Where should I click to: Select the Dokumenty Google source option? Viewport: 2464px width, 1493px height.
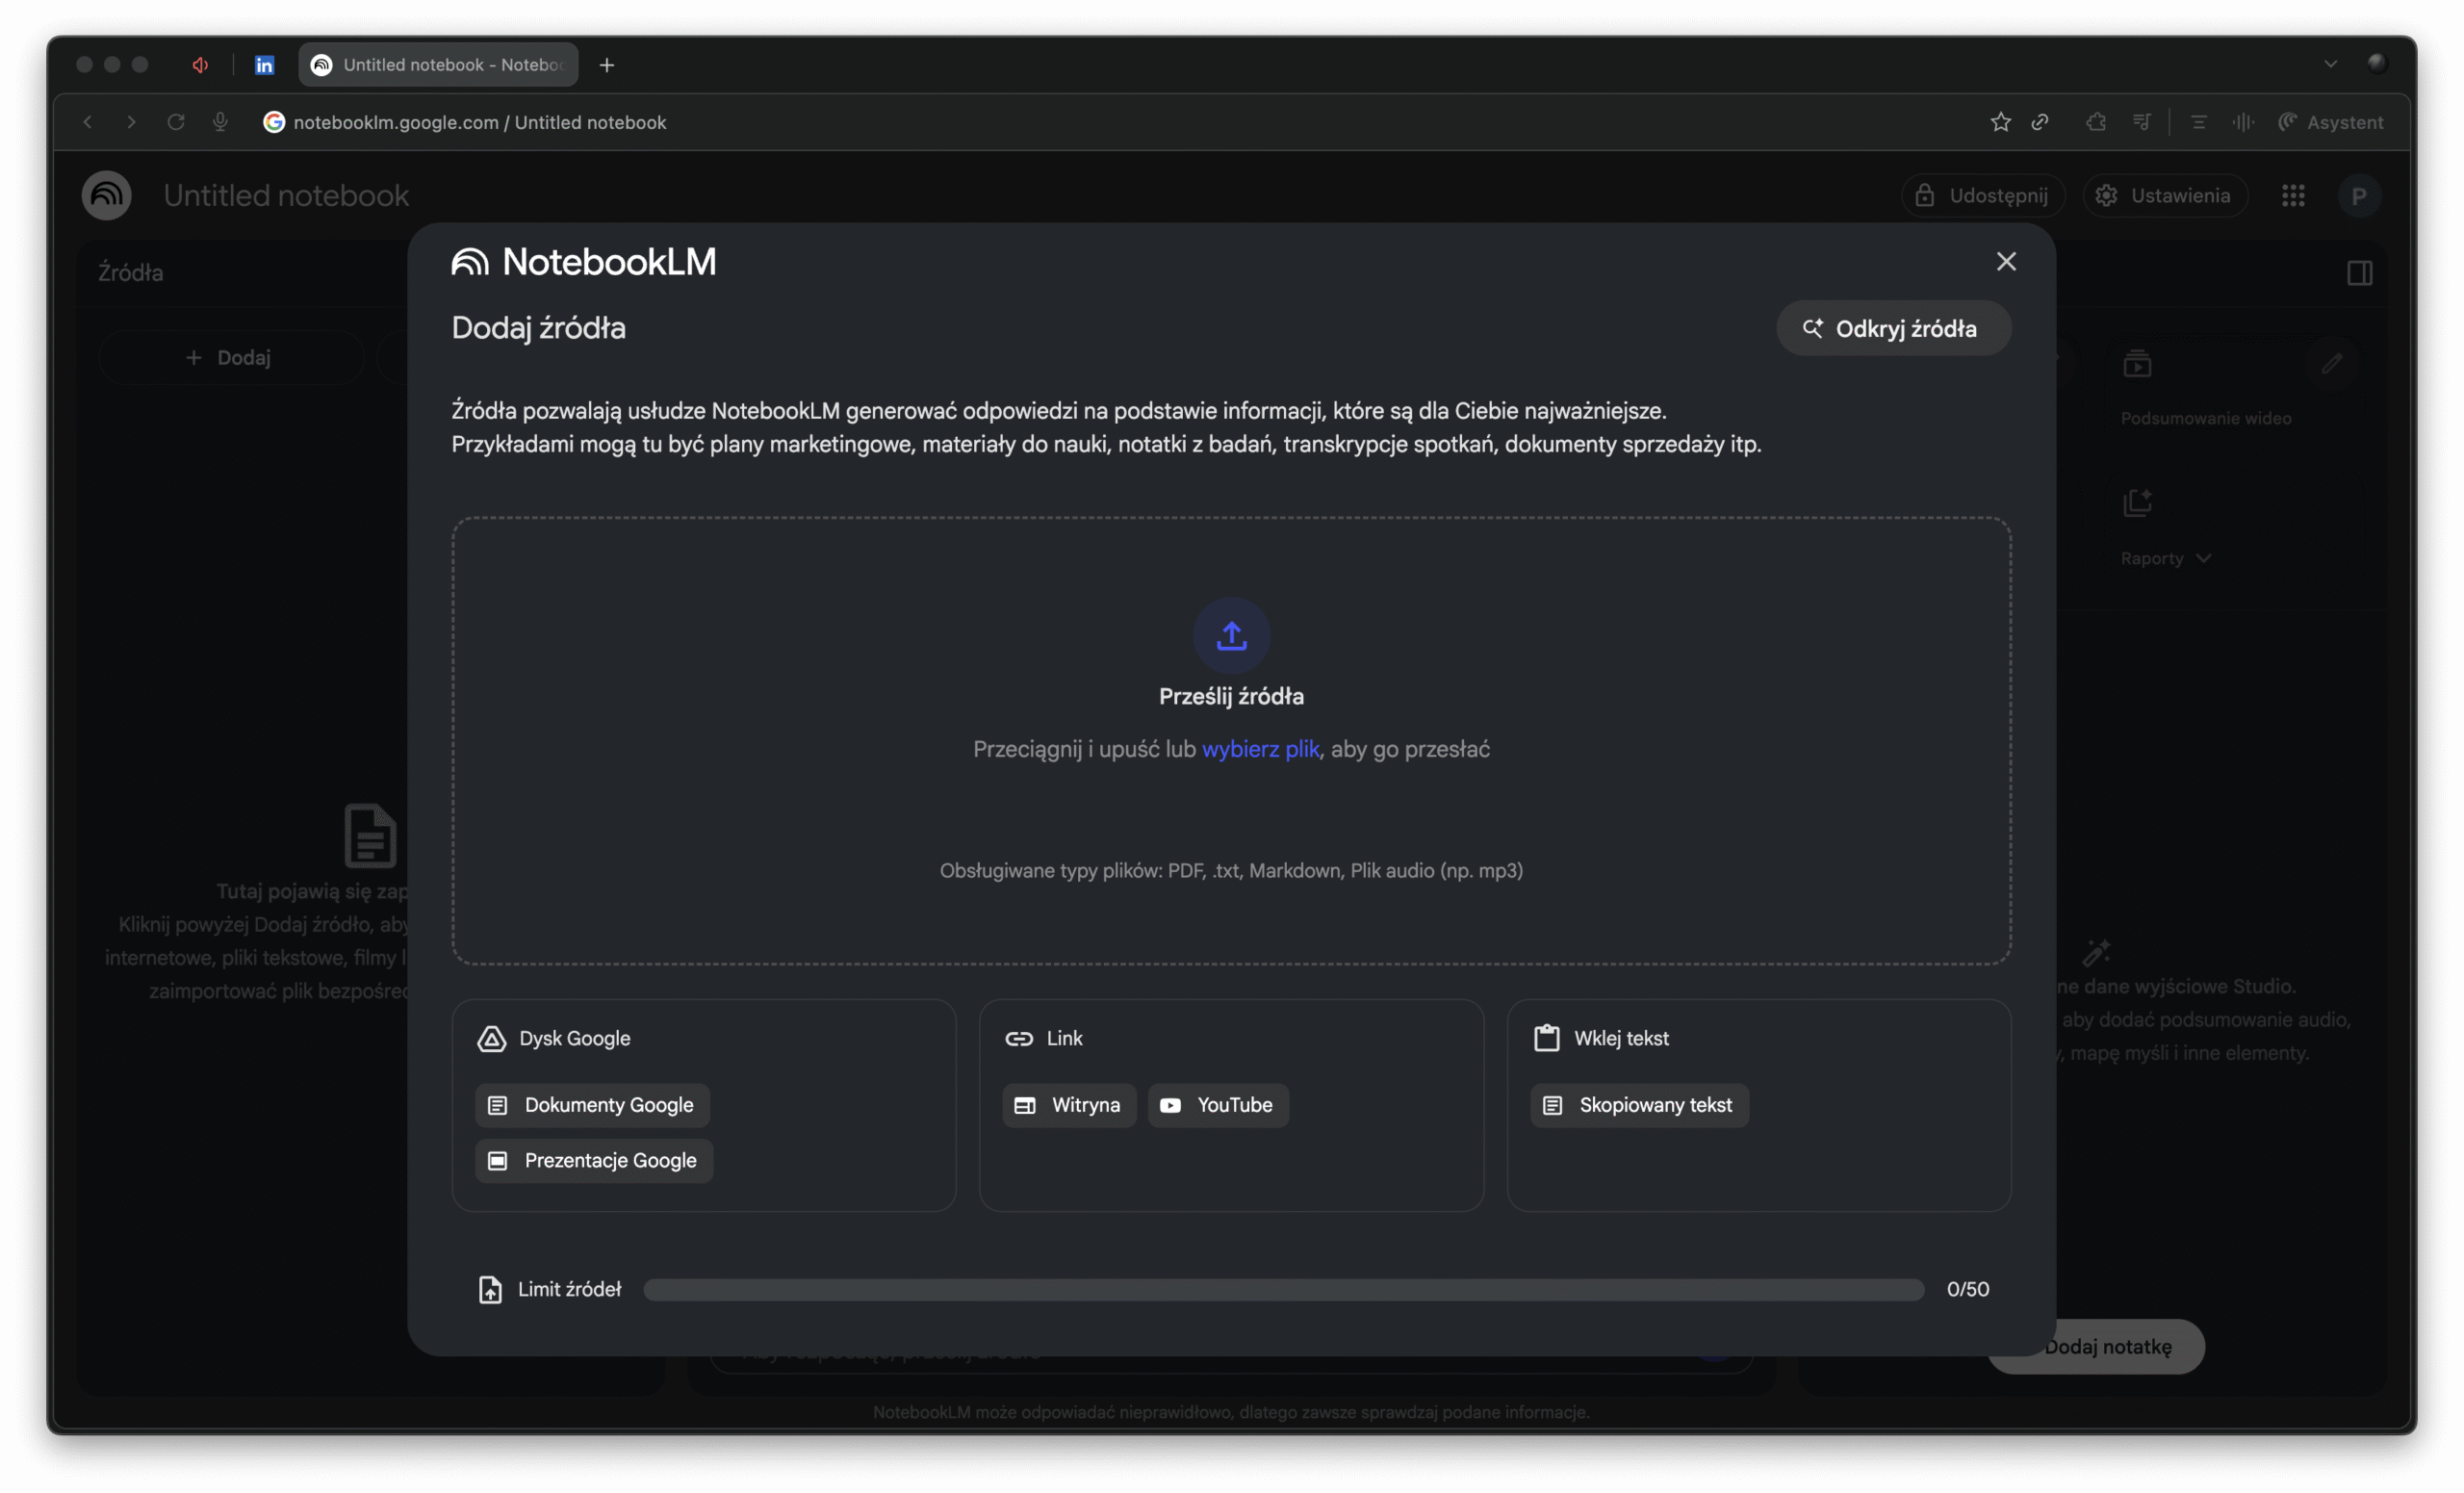tap(592, 1105)
